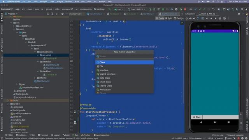Click emulator toolbar Back triangle
Viewport: 249px width, 140px height.
pyautogui.click(x=207, y=18)
